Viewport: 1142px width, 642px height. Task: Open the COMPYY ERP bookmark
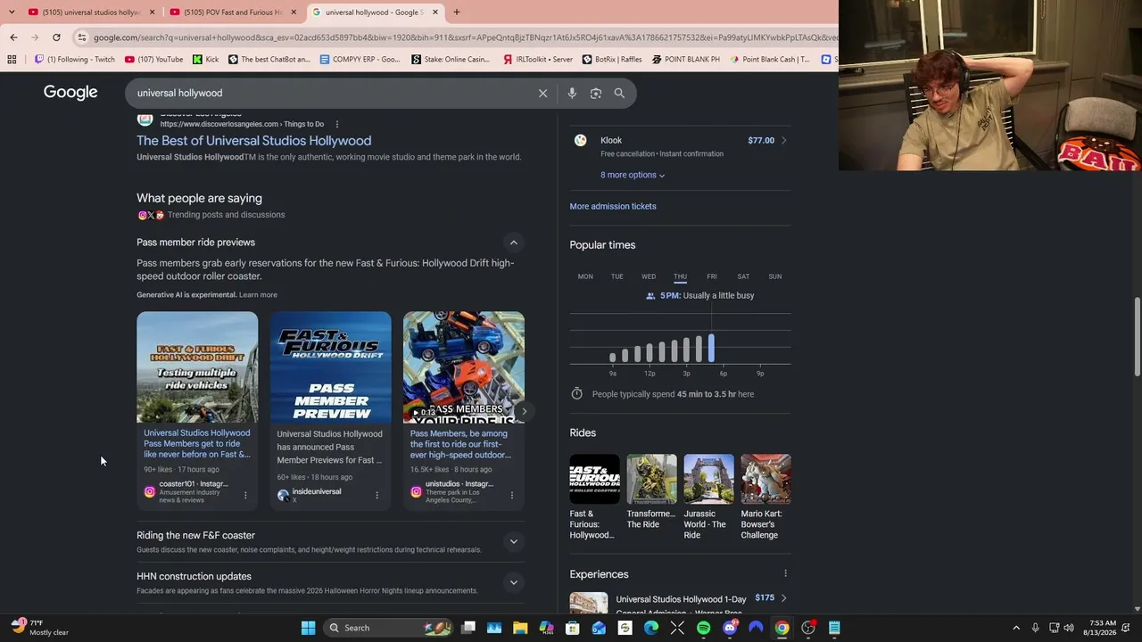(360, 60)
